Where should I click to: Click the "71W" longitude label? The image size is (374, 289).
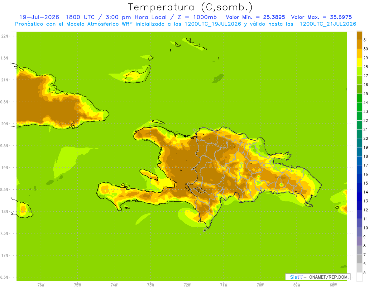pos(223,285)
